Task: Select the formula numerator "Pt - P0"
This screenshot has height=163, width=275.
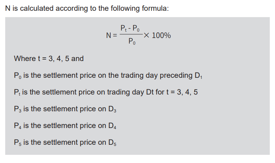Action: (130, 29)
